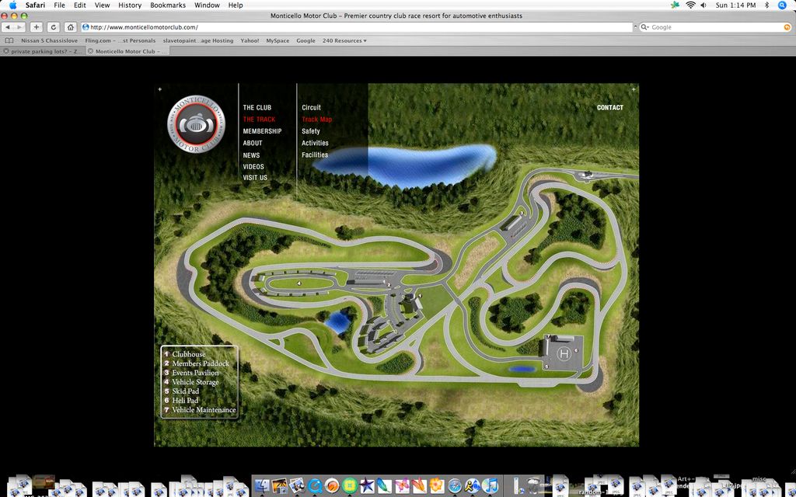Click the Heli Pad H marker on map
The image size is (796, 497).
point(564,353)
